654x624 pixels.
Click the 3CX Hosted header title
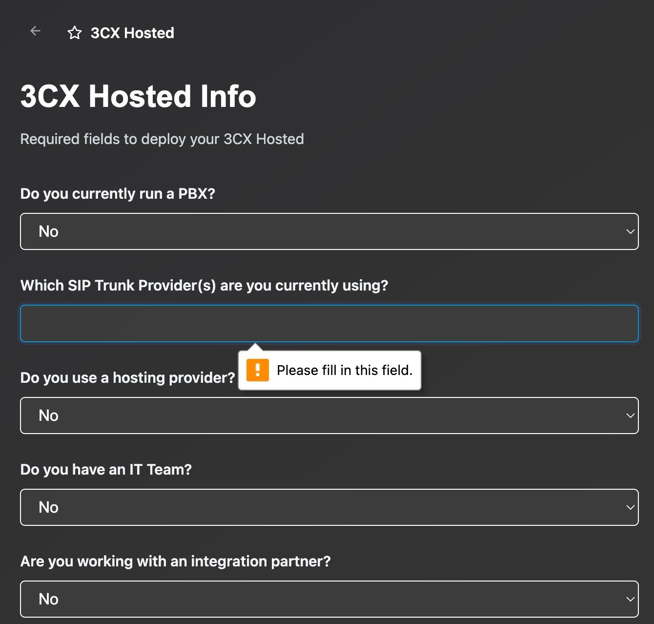tap(132, 33)
